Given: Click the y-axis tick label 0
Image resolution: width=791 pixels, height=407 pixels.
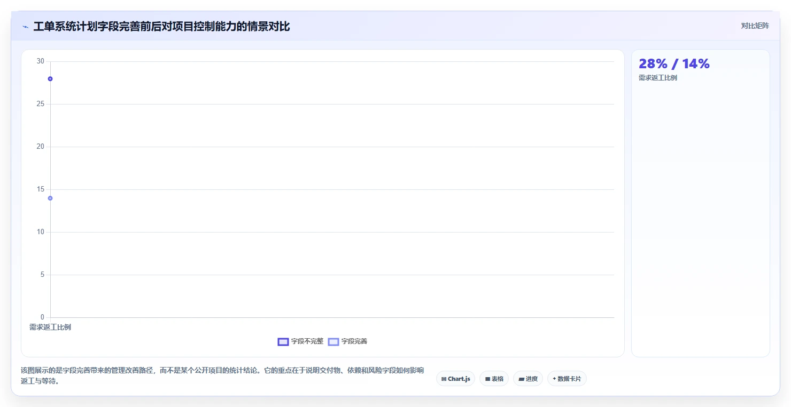Looking at the screenshot, I should click(x=42, y=317).
